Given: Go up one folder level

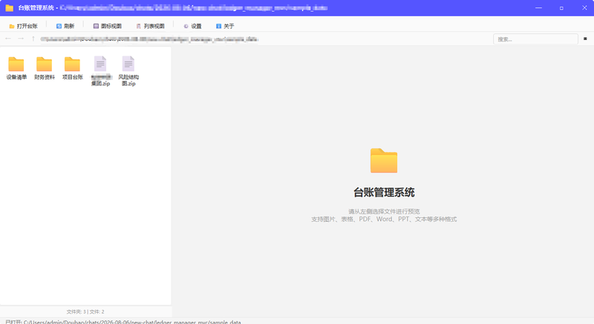Looking at the screenshot, I should click(x=33, y=39).
